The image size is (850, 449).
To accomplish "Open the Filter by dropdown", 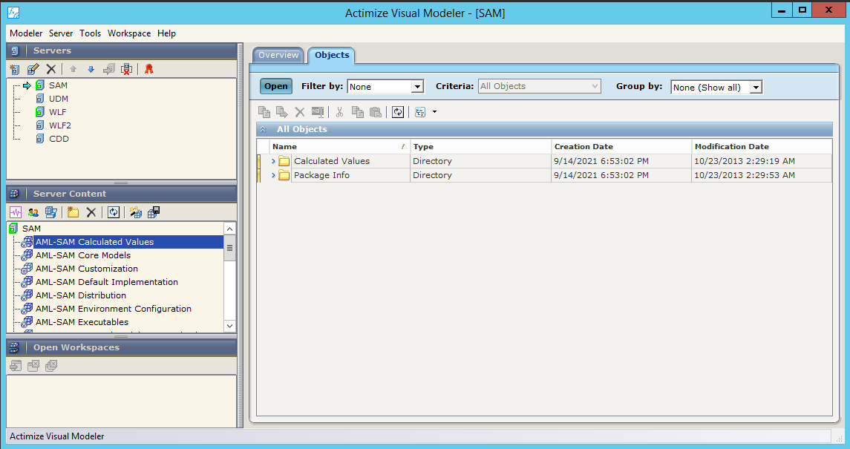I will point(417,87).
